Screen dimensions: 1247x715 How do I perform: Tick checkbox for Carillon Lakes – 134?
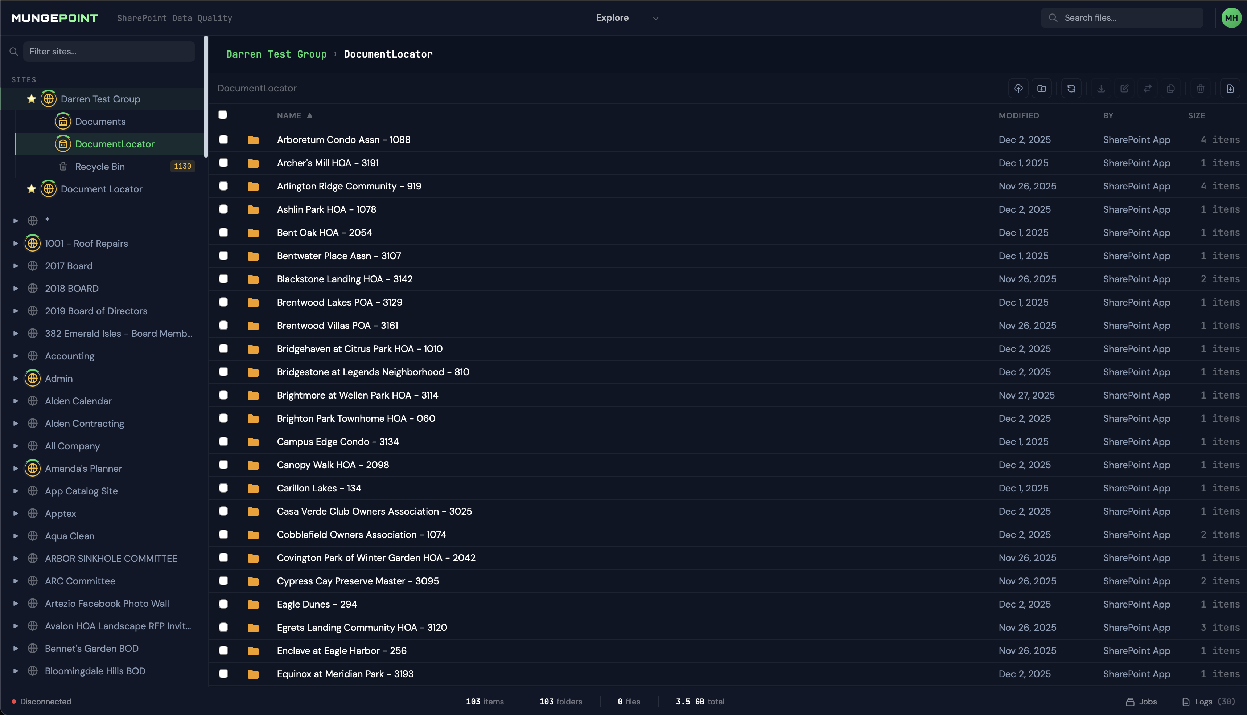pyautogui.click(x=223, y=488)
